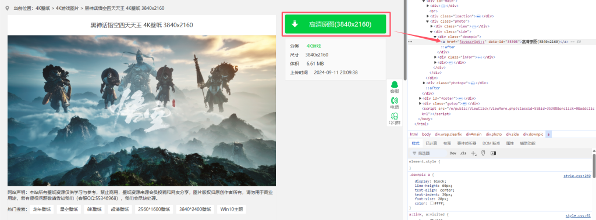This screenshot has height=220, width=596.
Task: Switch to the 属性 tab
Action: [x=510, y=143]
